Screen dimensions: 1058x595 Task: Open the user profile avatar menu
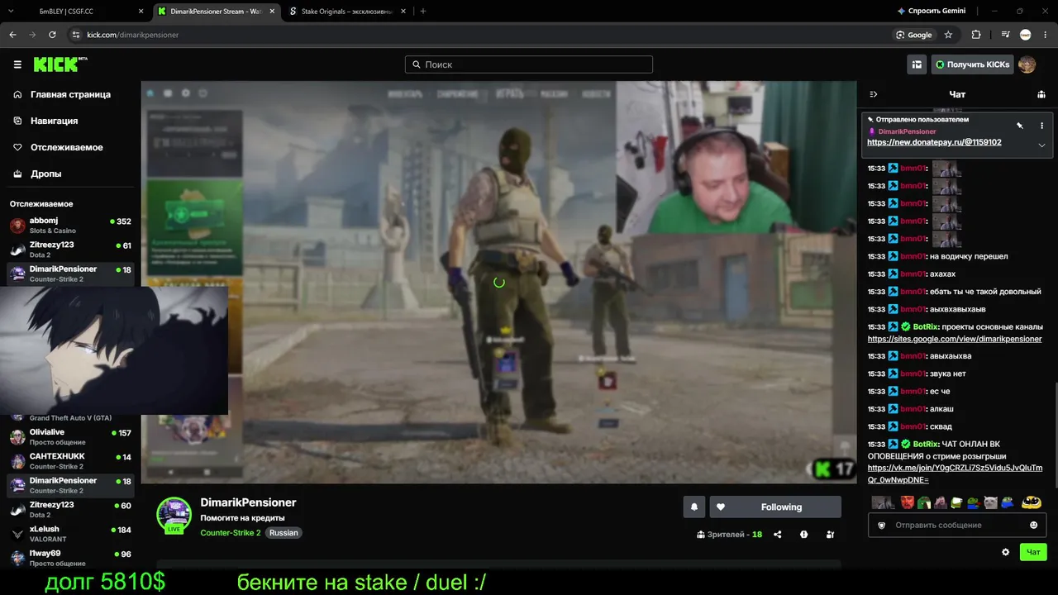(1027, 64)
